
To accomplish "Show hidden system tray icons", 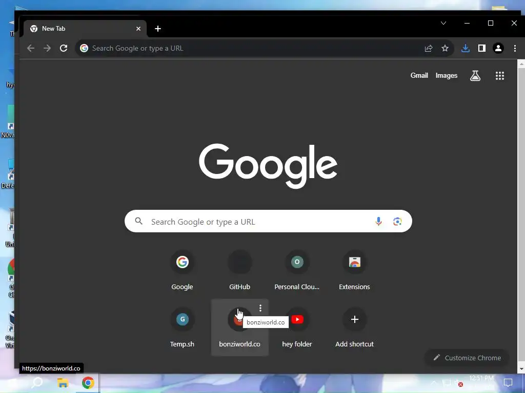I will point(434,383).
